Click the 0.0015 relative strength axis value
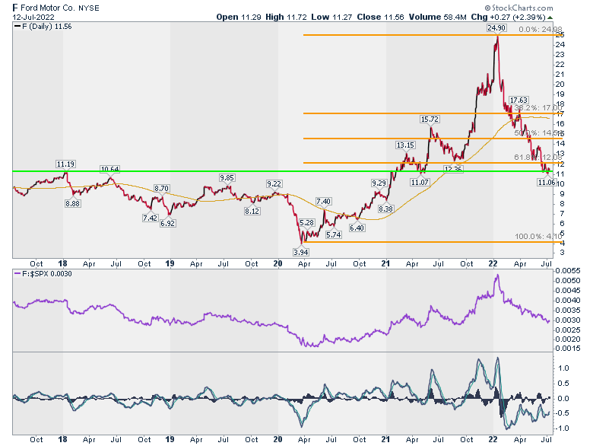 (568, 349)
